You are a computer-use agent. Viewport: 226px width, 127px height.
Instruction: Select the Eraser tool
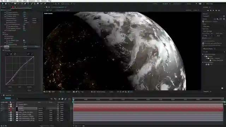[38, 4]
